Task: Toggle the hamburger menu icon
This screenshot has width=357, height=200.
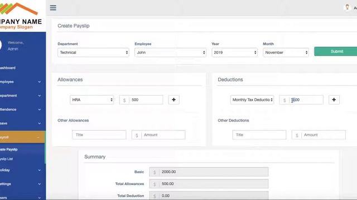Action: [53, 8]
